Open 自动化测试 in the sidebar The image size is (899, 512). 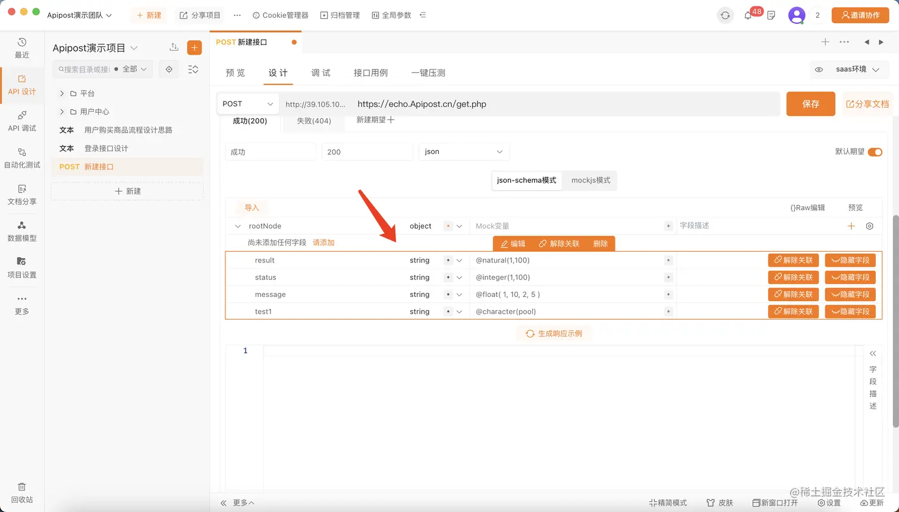coord(22,158)
